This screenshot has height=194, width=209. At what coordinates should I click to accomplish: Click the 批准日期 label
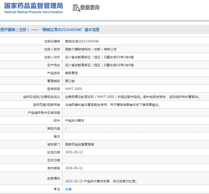tap(53, 152)
